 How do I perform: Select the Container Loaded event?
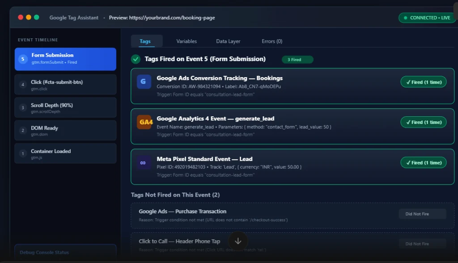coord(65,153)
